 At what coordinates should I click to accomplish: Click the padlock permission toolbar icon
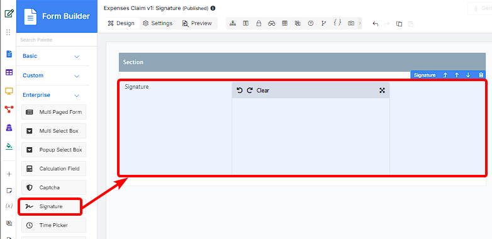259,23
